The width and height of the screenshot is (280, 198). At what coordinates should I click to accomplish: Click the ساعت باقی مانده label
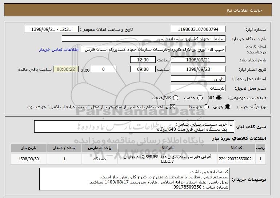(35, 69)
